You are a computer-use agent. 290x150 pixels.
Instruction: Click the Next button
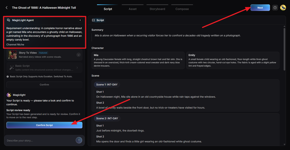click(x=260, y=8)
